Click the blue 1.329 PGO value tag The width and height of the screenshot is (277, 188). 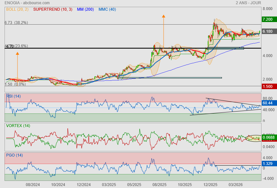coord(269,164)
